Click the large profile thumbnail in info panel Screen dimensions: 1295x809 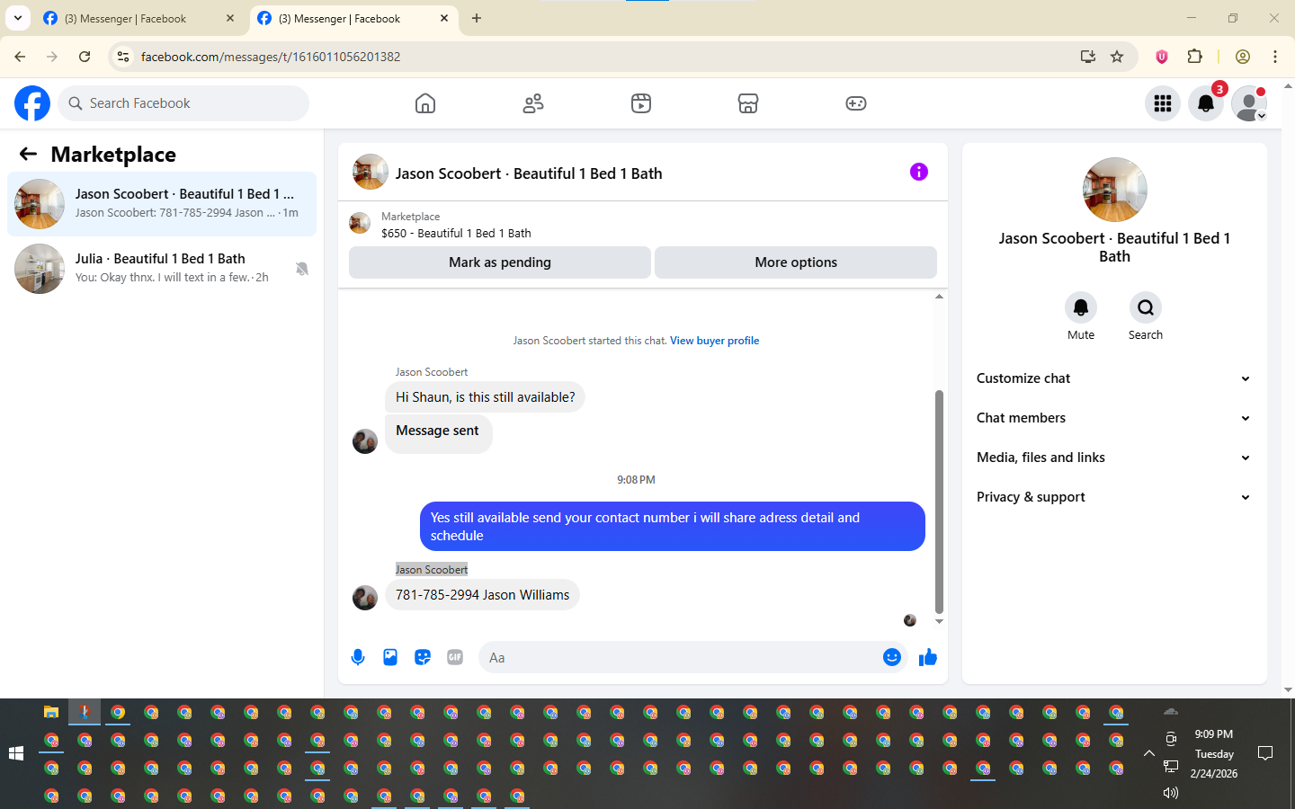coord(1114,190)
